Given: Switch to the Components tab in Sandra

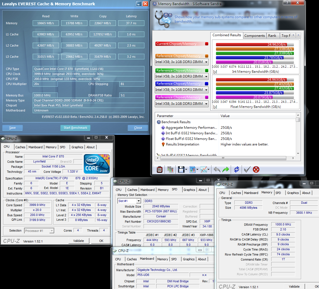Looking at the screenshot, I should [254, 36].
